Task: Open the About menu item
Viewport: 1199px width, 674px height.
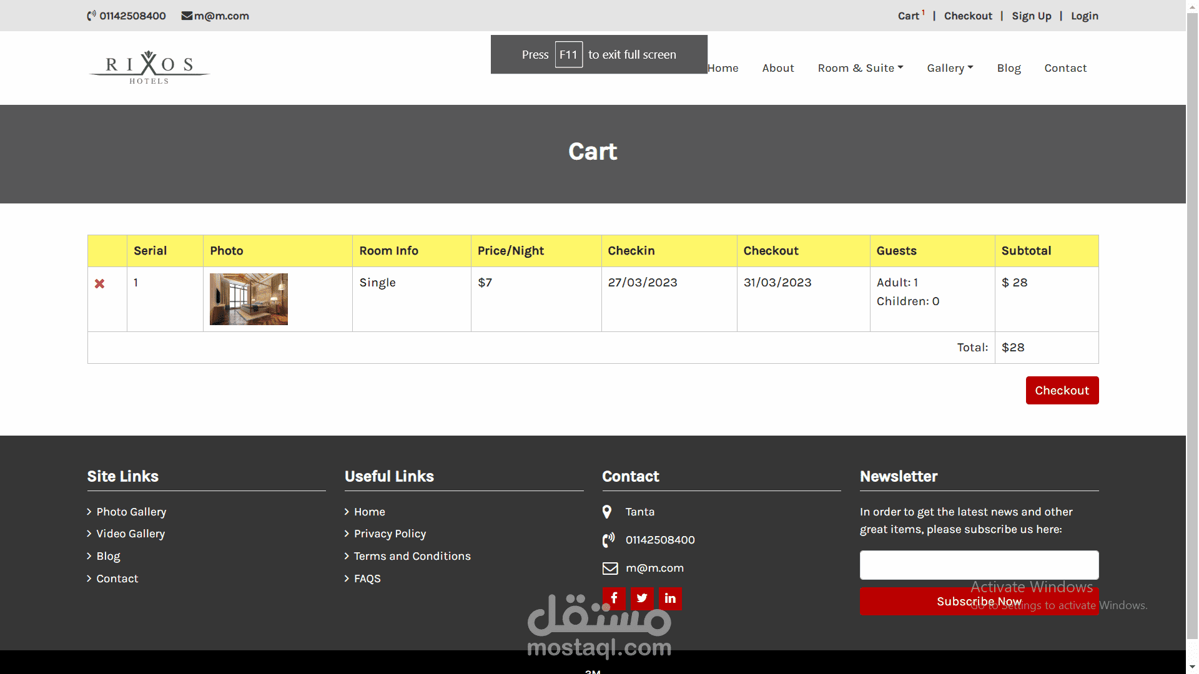Action: [x=777, y=68]
